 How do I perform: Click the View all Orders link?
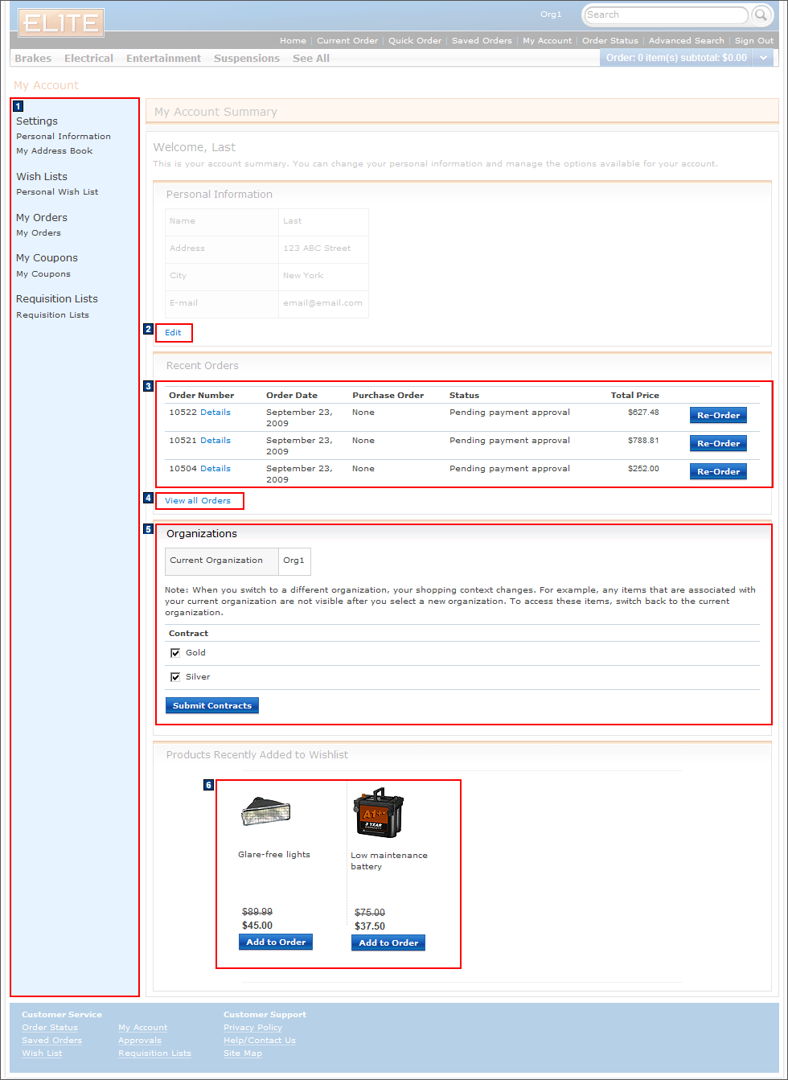tap(198, 501)
